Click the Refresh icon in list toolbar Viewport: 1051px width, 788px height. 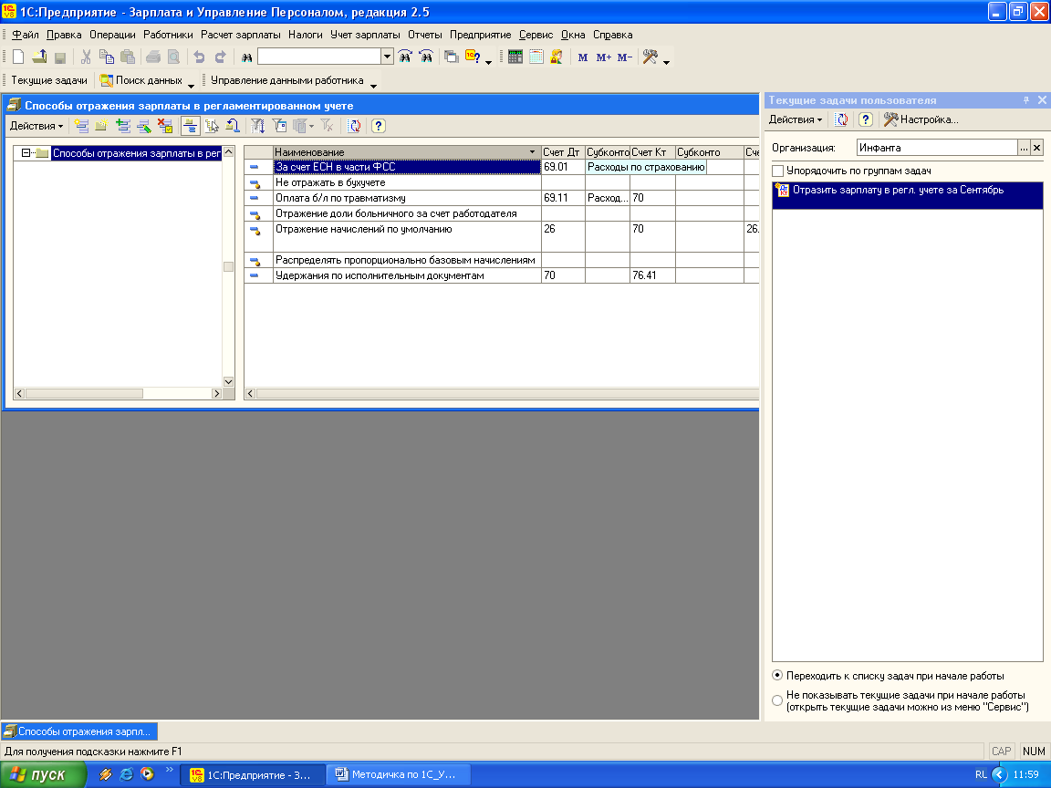(x=354, y=126)
